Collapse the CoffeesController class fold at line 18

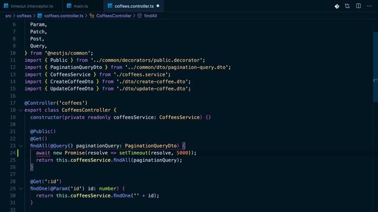coord(21,110)
